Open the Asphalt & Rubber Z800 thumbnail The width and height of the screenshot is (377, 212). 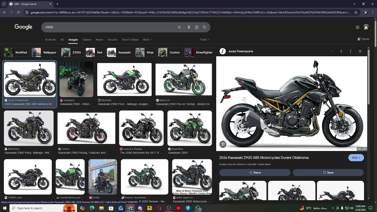(141, 128)
